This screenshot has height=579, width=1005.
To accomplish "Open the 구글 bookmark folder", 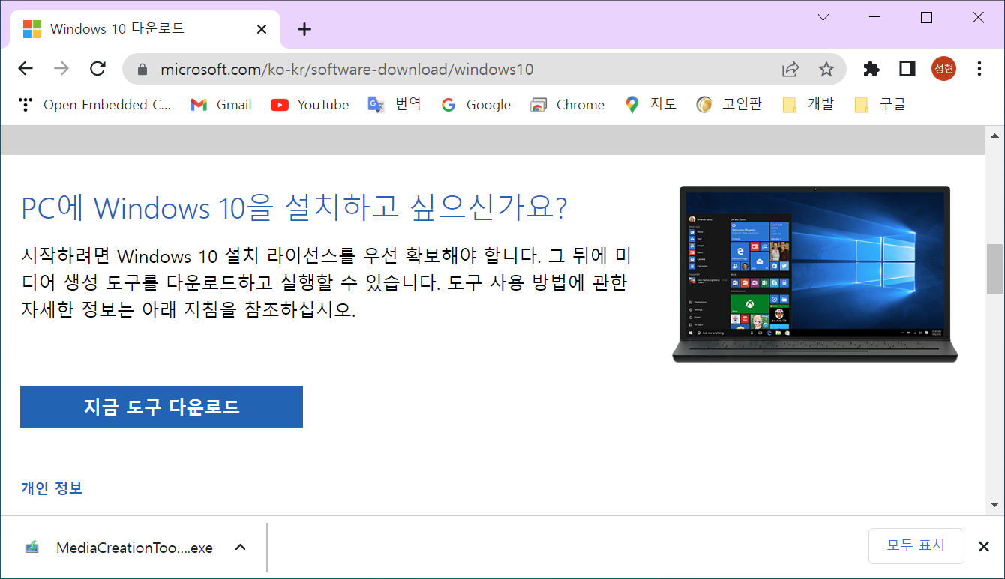I will pyautogui.click(x=880, y=105).
